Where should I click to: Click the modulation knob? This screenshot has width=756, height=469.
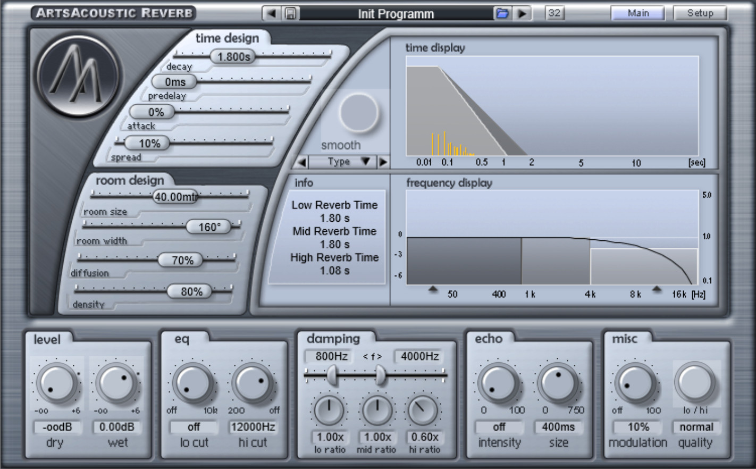(635, 383)
